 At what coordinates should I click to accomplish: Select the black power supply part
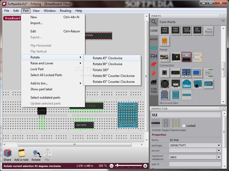(176, 57)
